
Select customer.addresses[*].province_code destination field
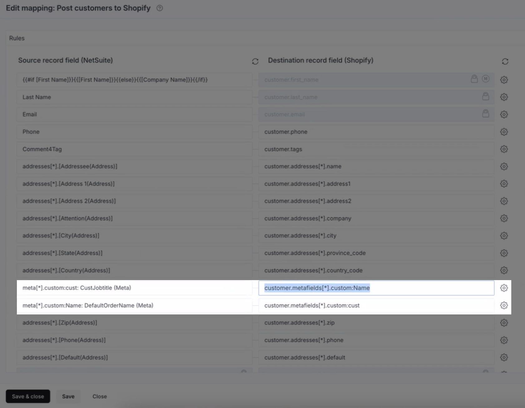coord(376,253)
